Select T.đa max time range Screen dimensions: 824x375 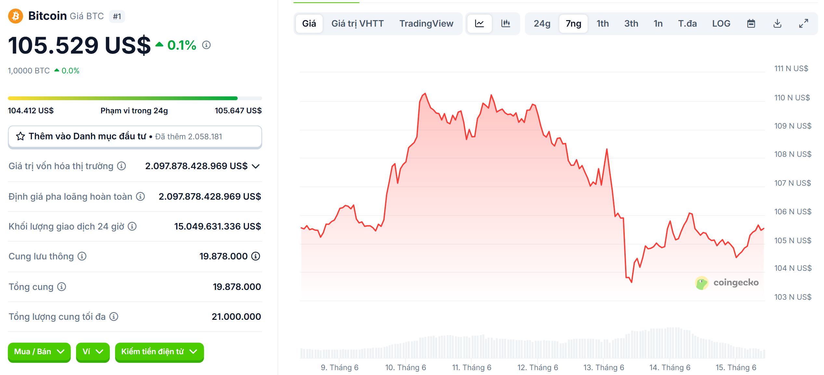pos(687,23)
